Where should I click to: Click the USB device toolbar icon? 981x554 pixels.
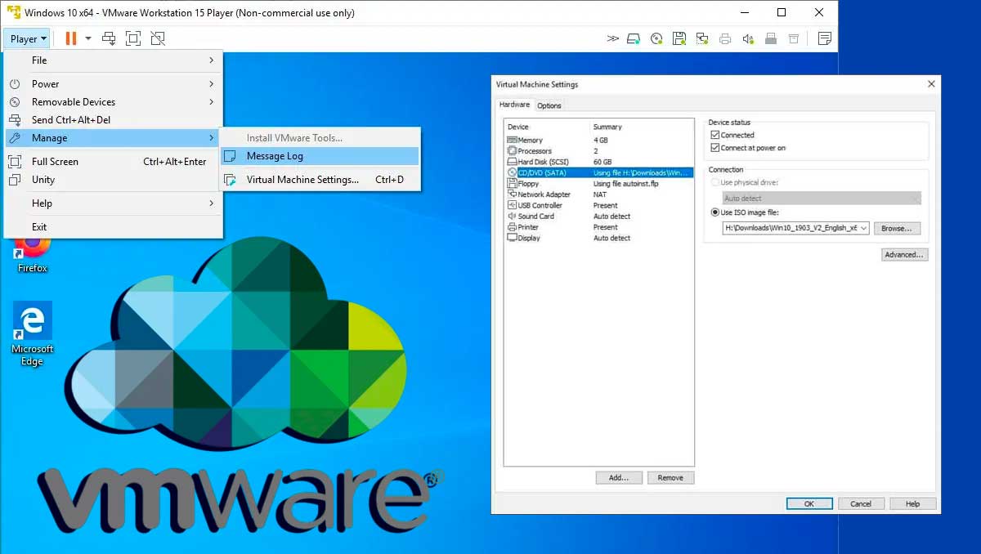point(769,38)
